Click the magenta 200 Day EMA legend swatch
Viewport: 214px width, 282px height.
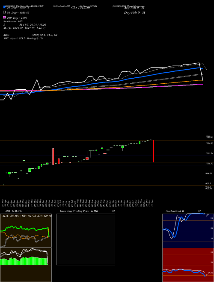[4, 17]
